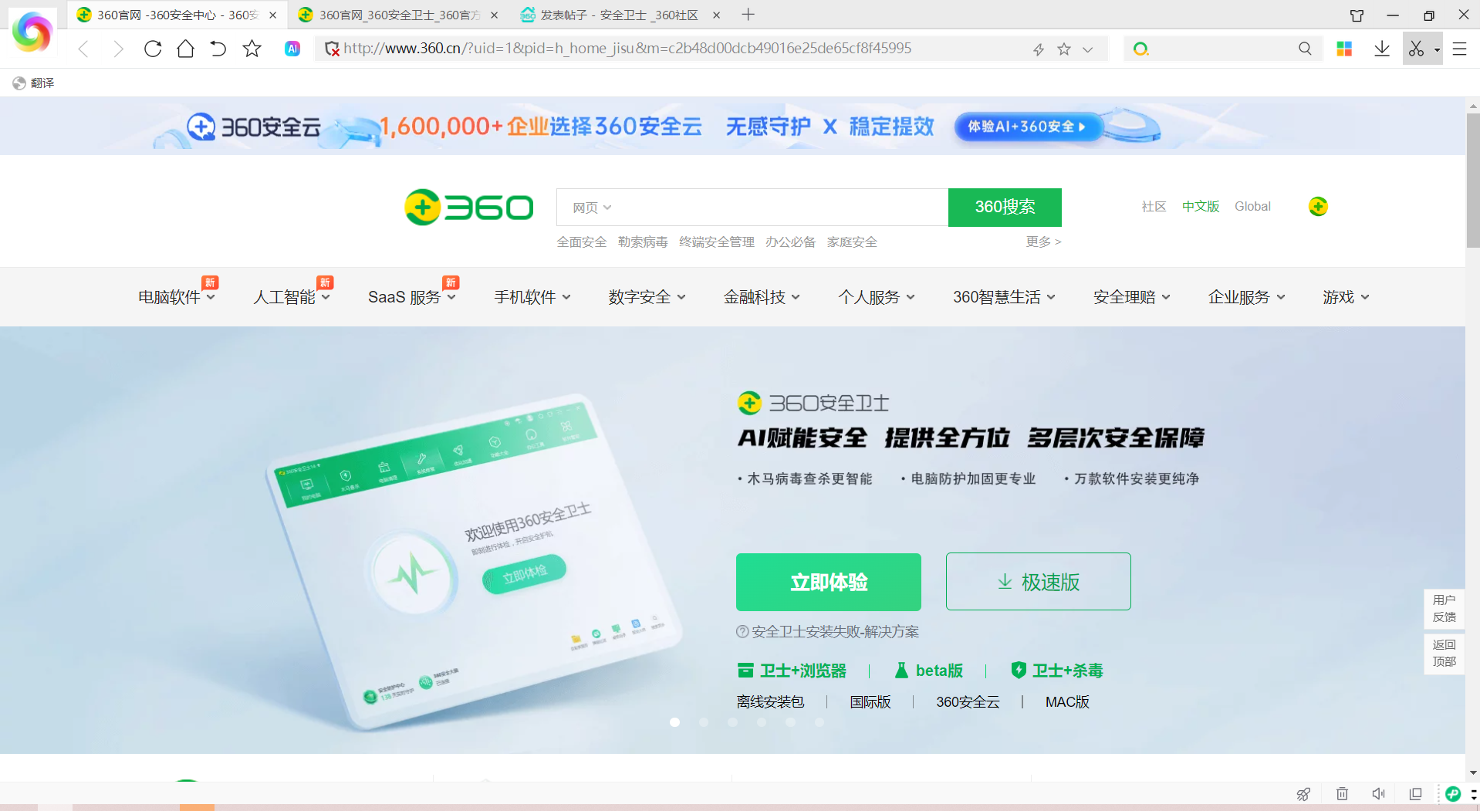The width and height of the screenshot is (1480, 811).
Task: Expand the SaaS 服务 menu
Action: (412, 297)
